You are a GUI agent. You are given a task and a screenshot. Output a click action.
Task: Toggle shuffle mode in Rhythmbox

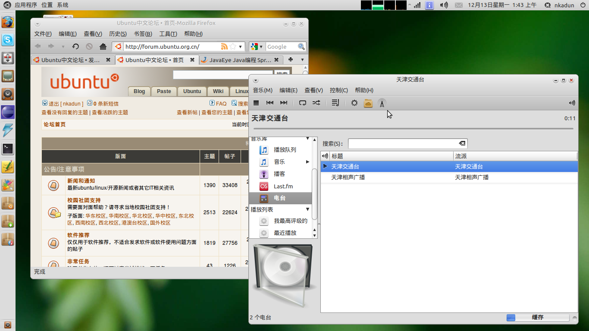point(316,103)
